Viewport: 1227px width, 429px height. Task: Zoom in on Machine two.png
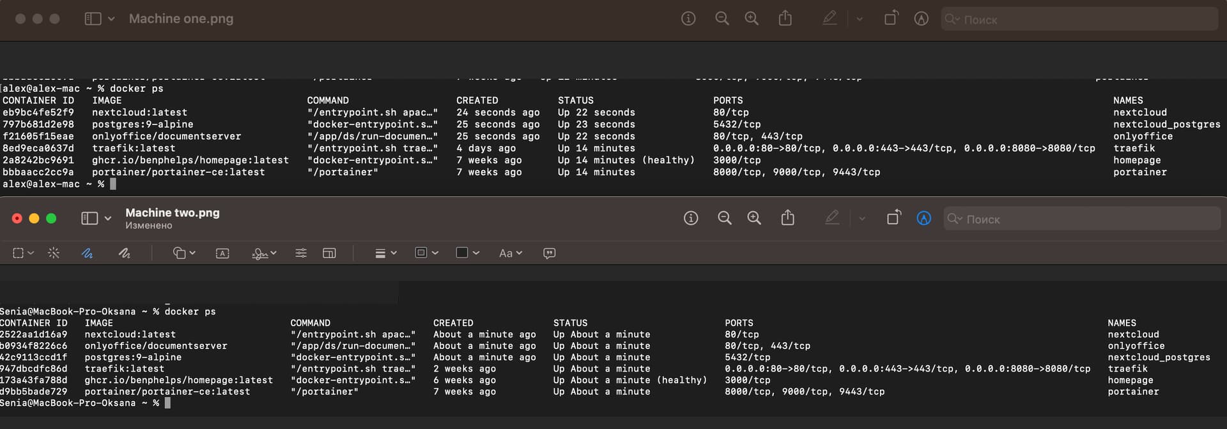[754, 218]
